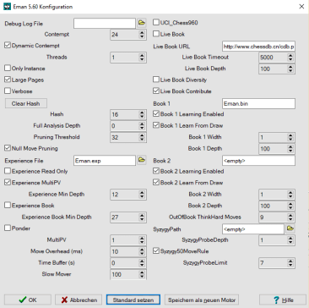This screenshot has height=308, width=309.
Task: Adjust Slow Mover spinner arrows
Action: pyautogui.click(x=142, y=274)
